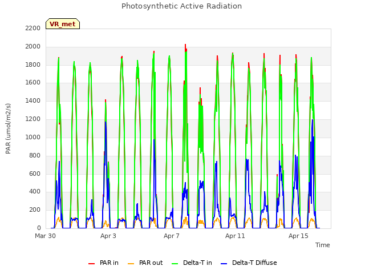Click the Apr 3 x-axis label
The width and height of the screenshot is (365, 274).
tap(108, 236)
